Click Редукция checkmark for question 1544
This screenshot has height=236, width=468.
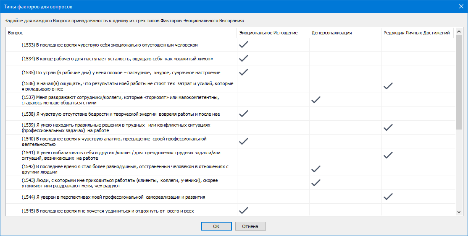[388, 197]
